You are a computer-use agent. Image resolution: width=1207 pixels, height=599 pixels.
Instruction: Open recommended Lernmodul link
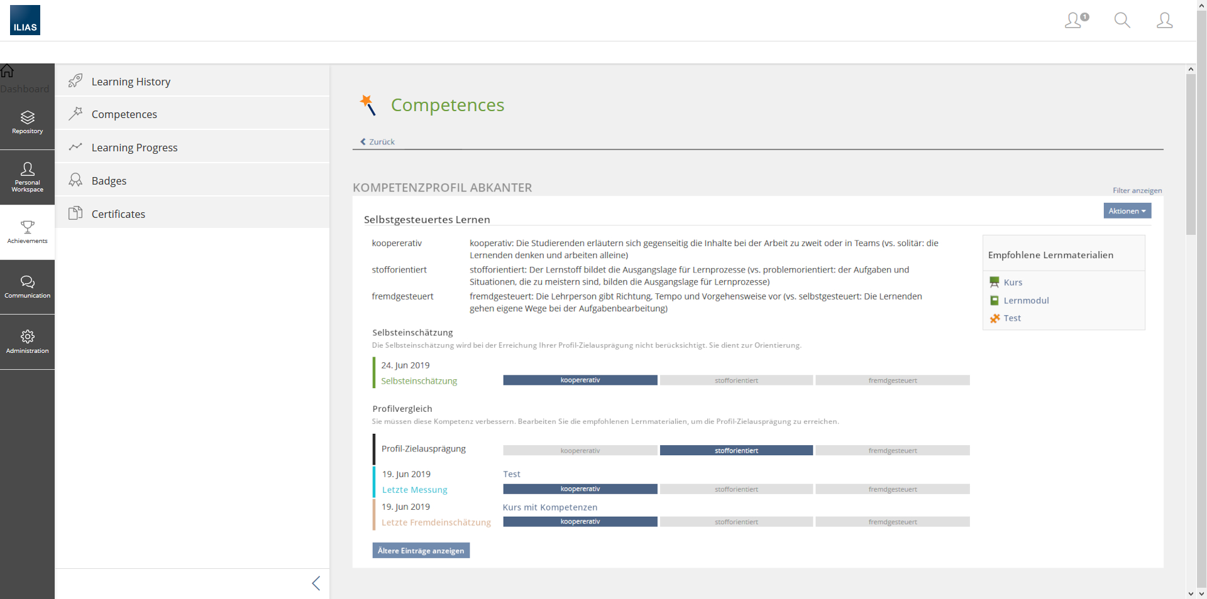tap(1026, 301)
